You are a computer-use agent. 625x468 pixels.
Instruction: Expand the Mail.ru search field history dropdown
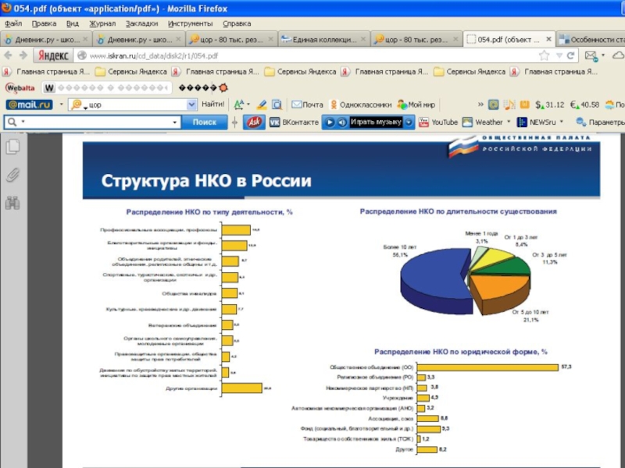pos(191,105)
